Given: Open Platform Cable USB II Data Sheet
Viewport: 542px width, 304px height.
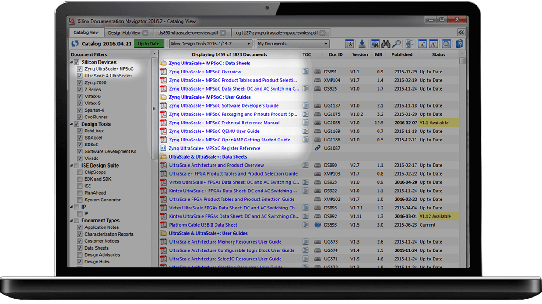Looking at the screenshot, I should 203,225.
